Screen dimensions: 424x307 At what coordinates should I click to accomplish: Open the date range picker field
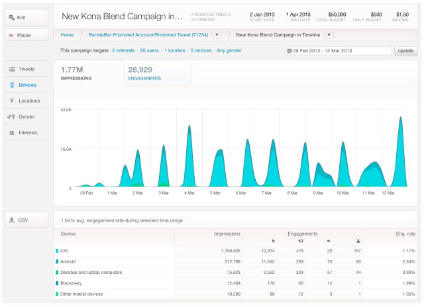click(x=338, y=51)
